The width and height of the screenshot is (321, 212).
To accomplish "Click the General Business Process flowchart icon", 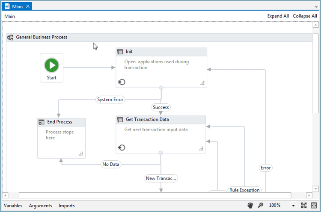I will (10, 37).
